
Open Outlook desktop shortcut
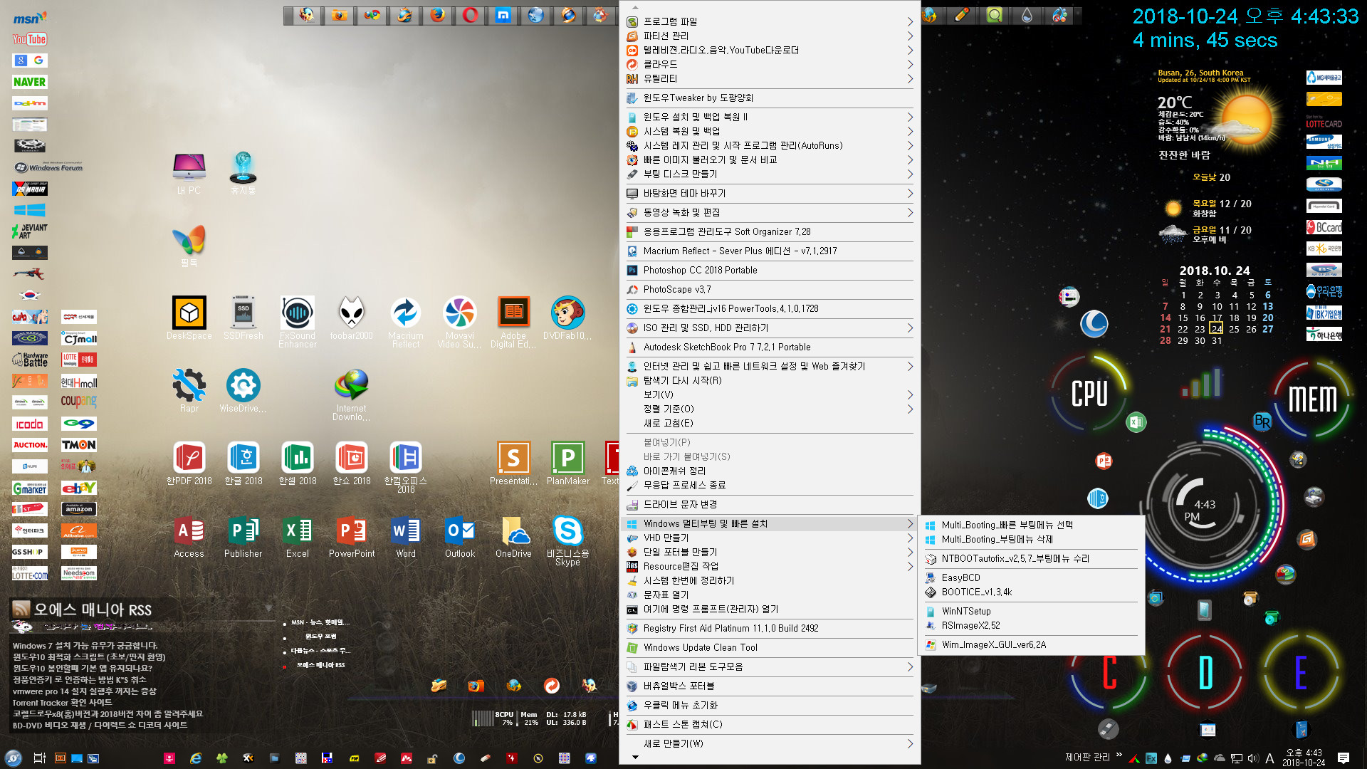click(x=460, y=536)
